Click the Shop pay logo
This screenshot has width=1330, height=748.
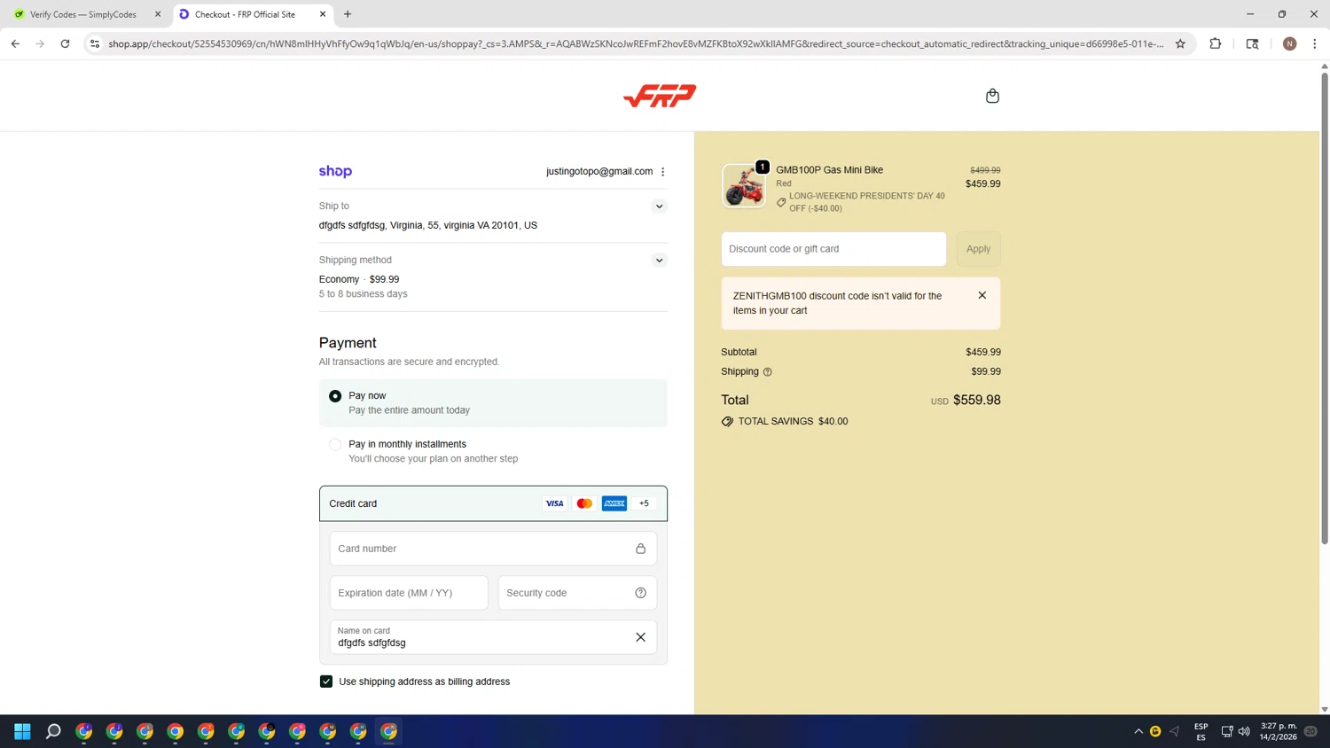point(335,171)
